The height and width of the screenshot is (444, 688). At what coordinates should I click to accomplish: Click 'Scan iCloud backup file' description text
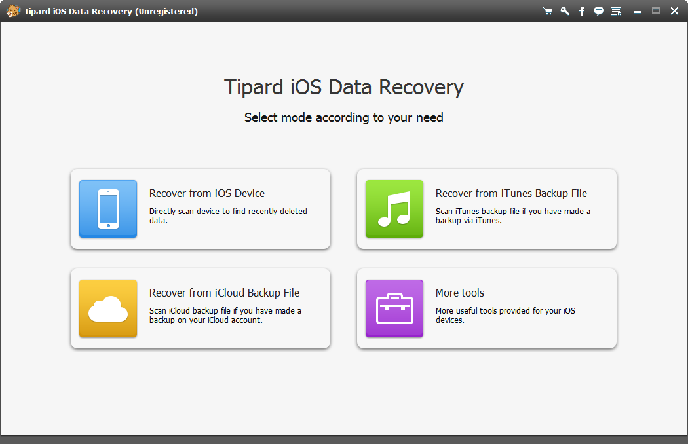(225, 315)
